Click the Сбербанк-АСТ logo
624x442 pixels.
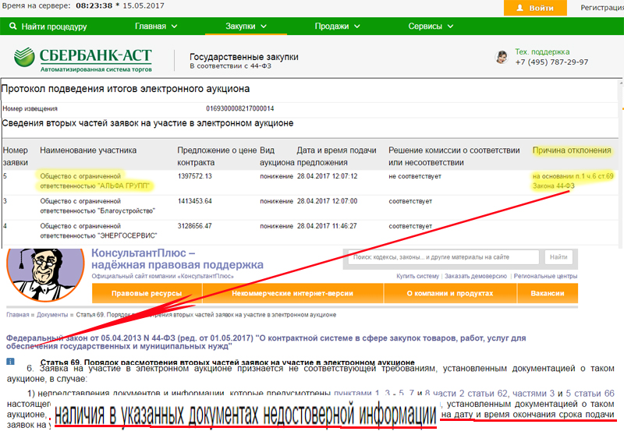[x=83, y=60]
